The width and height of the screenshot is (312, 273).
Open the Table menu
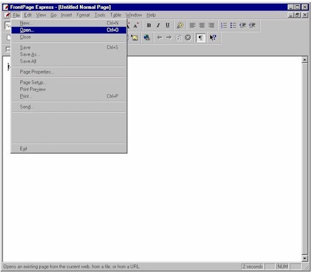pyautogui.click(x=116, y=15)
